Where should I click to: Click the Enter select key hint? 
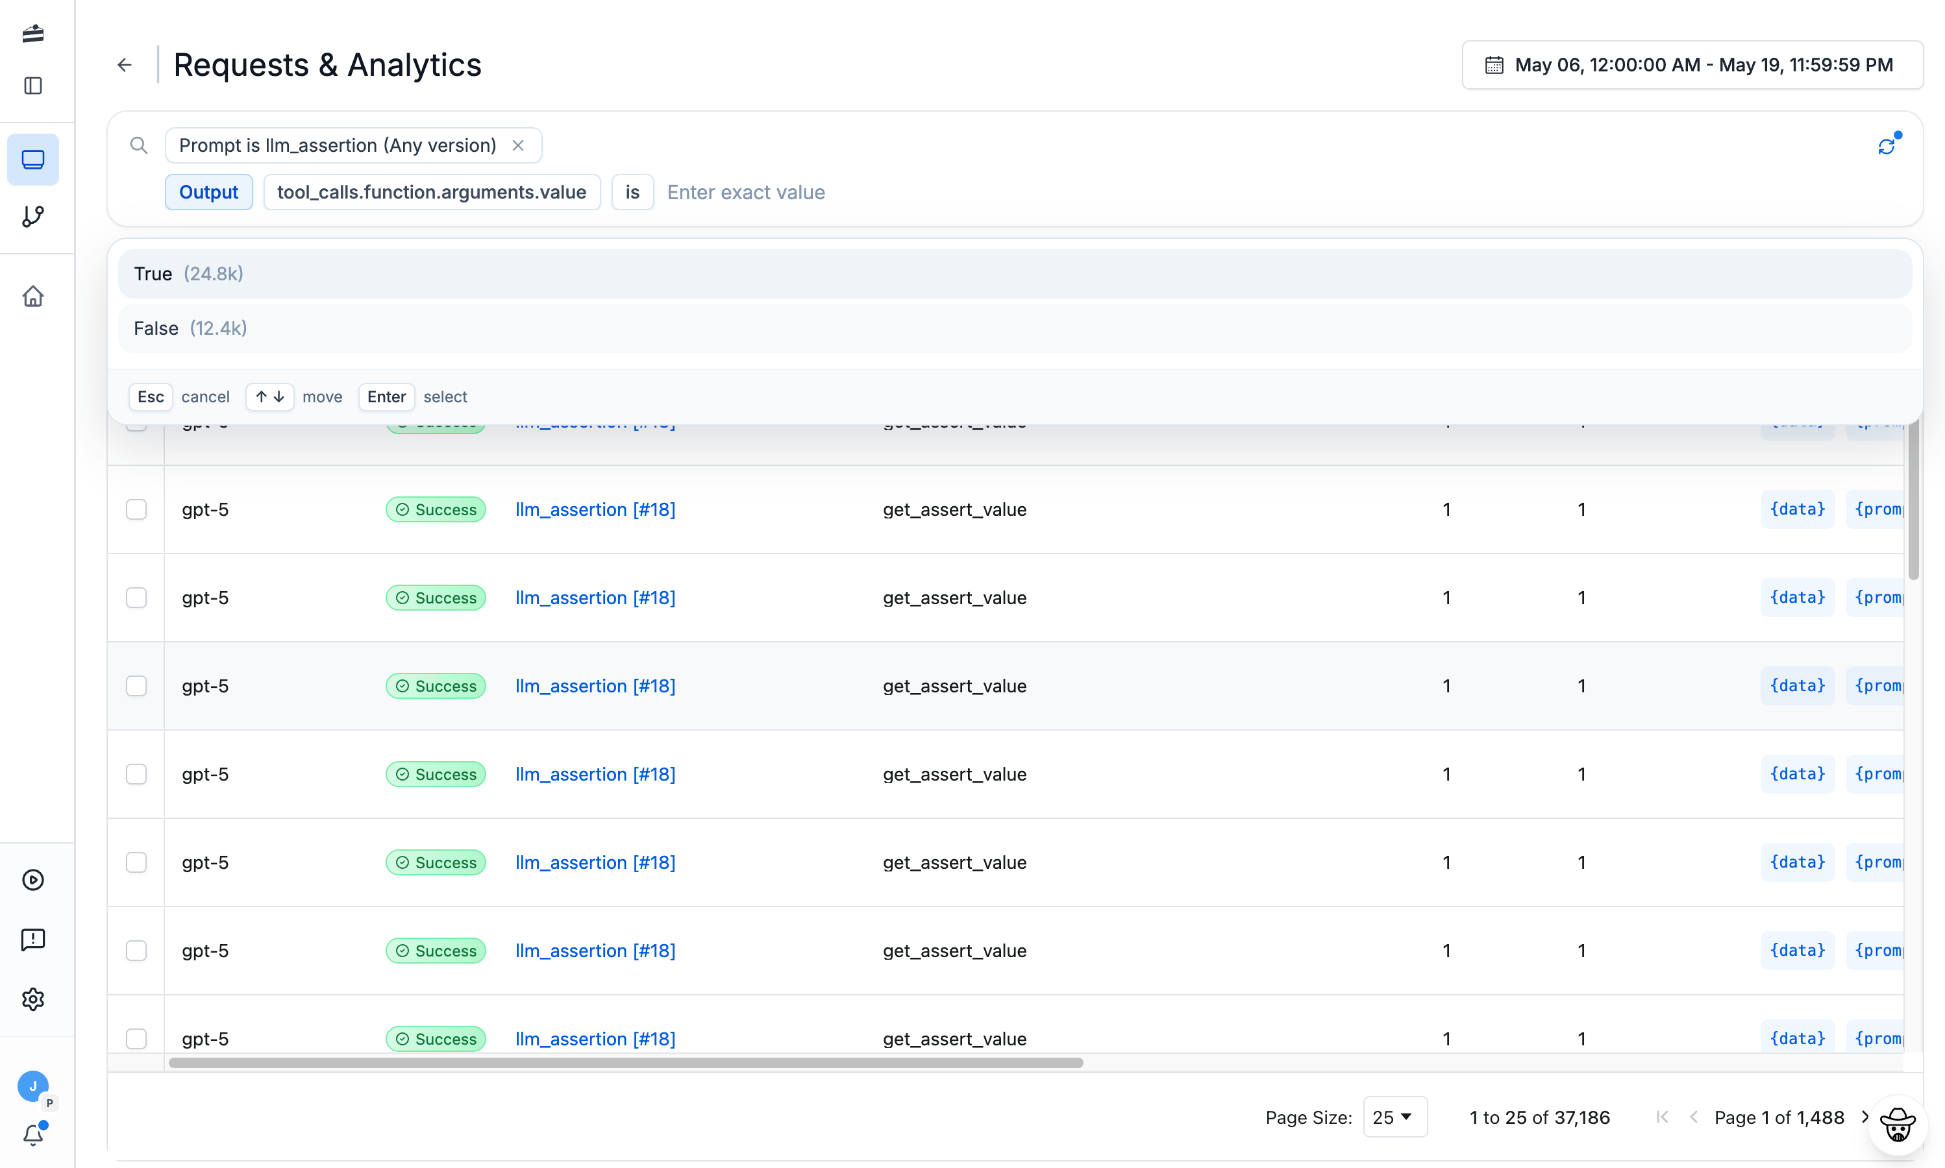[387, 396]
